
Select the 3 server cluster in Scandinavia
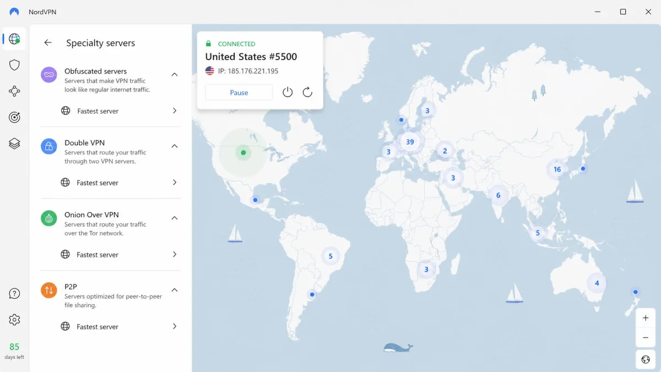click(427, 111)
